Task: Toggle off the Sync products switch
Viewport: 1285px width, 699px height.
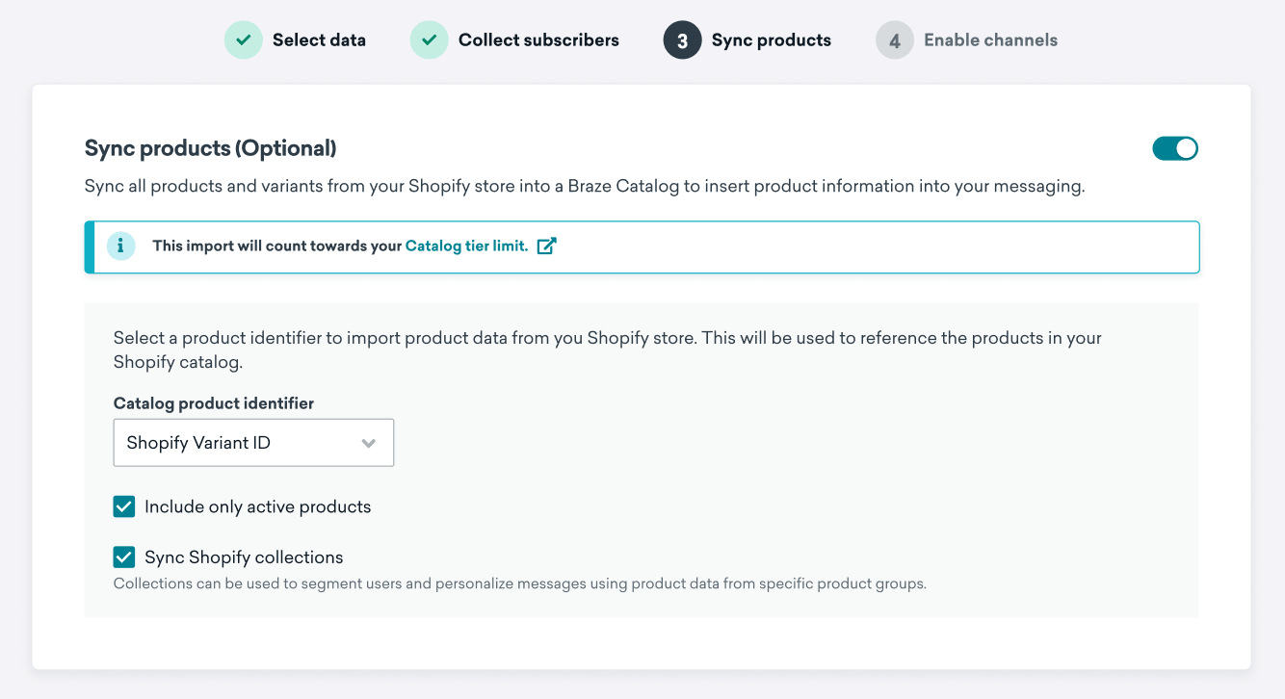Action: (1175, 148)
